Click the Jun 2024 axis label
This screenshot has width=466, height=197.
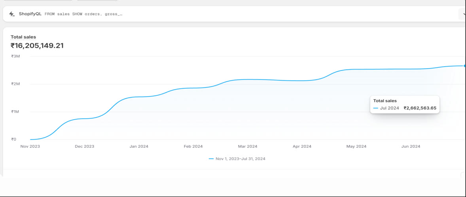click(411, 147)
